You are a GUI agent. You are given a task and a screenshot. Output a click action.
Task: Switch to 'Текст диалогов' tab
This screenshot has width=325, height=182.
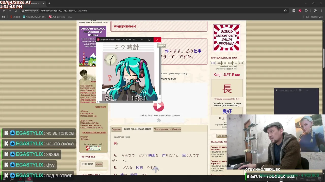(162, 129)
